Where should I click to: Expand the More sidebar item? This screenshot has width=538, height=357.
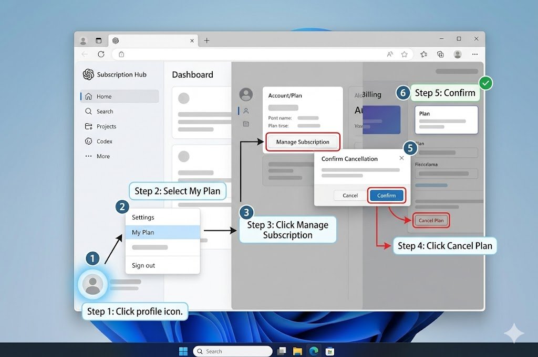pos(120,156)
